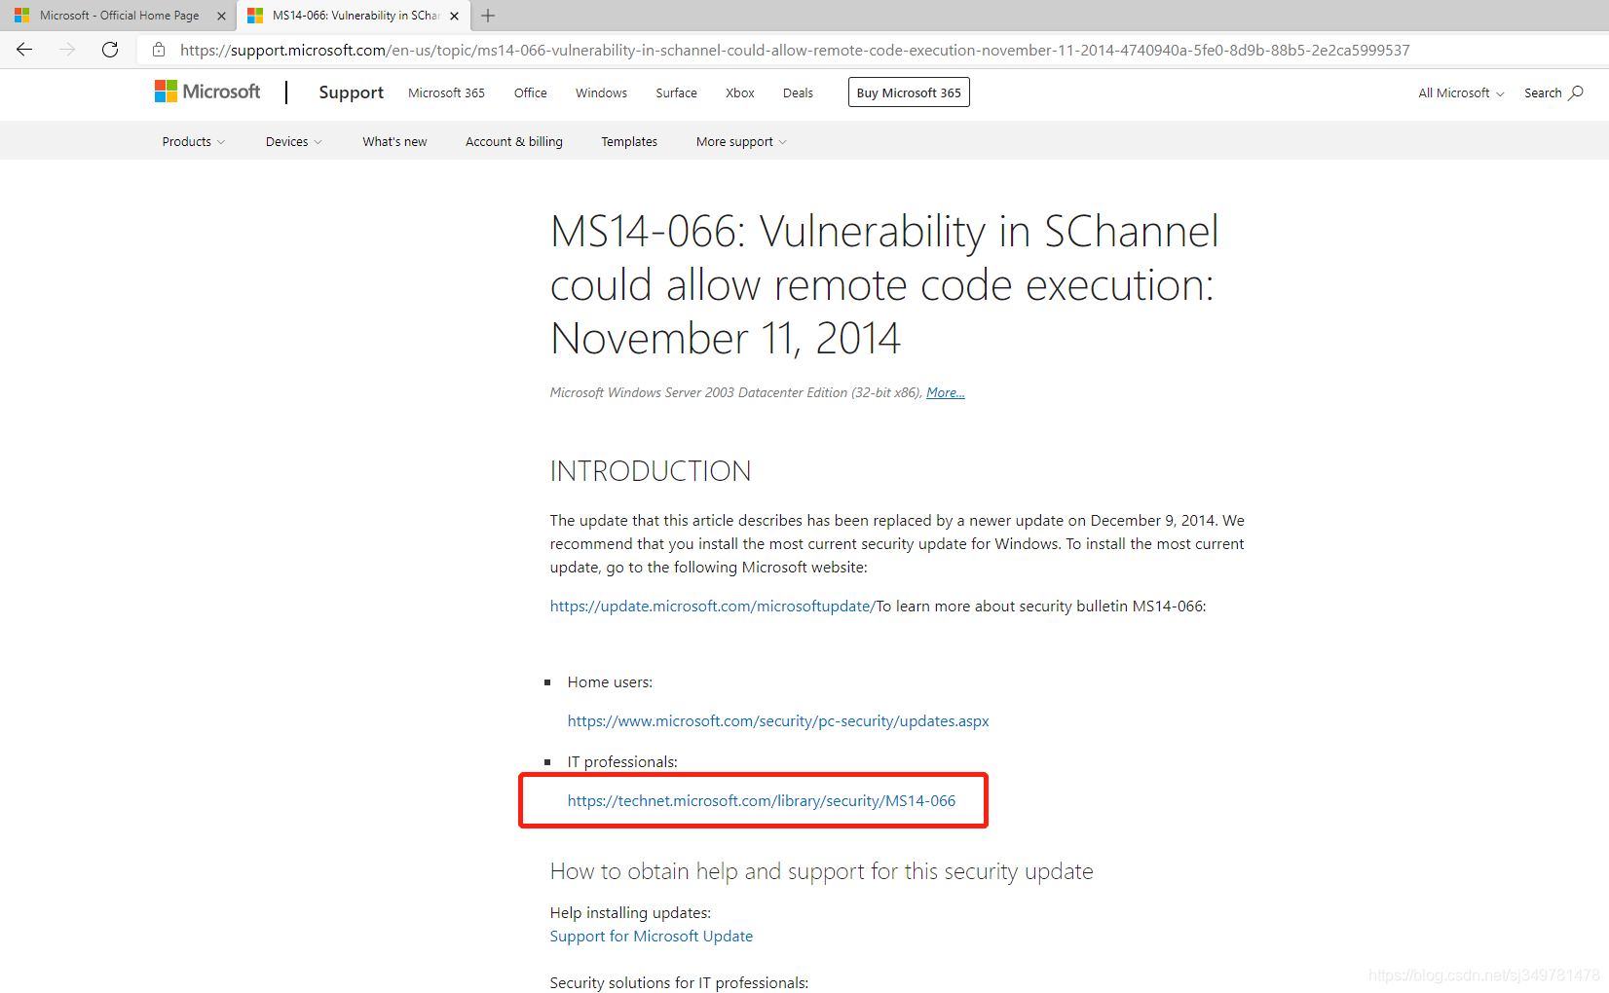Reload the page with the refresh icon
This screenshot has width=1609, height=993.
click(x=110, y=50)
